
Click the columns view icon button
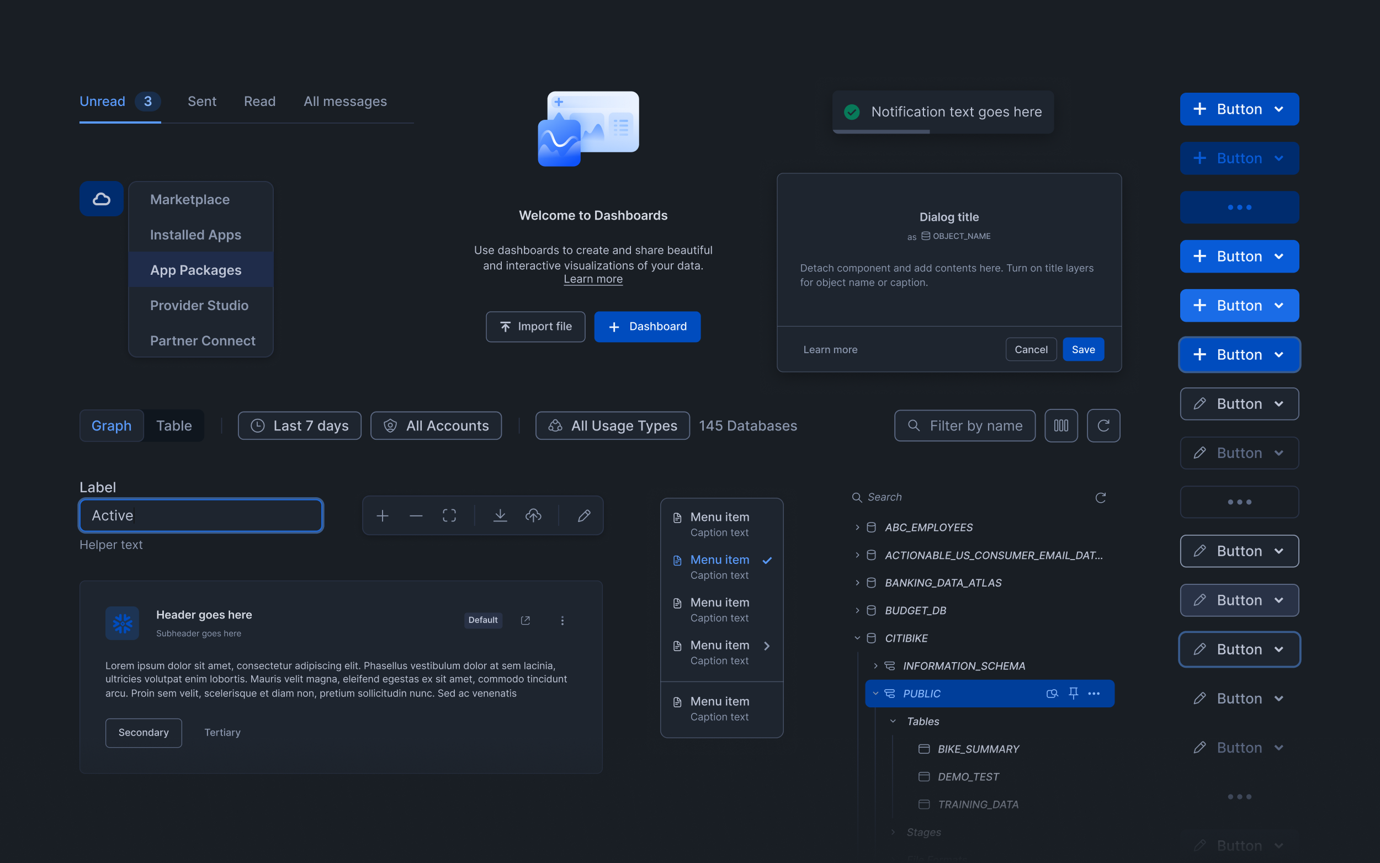pos(1061,425)
